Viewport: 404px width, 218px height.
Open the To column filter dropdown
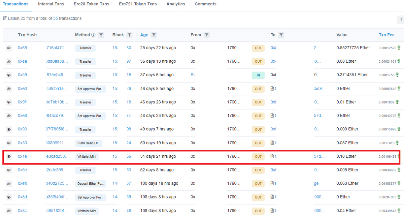point(281,35)
